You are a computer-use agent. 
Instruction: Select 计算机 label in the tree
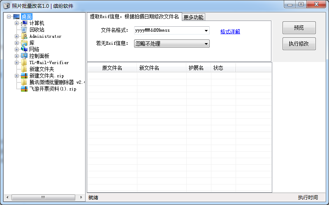[x=37, y=23]
